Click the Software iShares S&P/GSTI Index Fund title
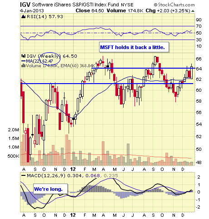 click(x=75, y=5)
